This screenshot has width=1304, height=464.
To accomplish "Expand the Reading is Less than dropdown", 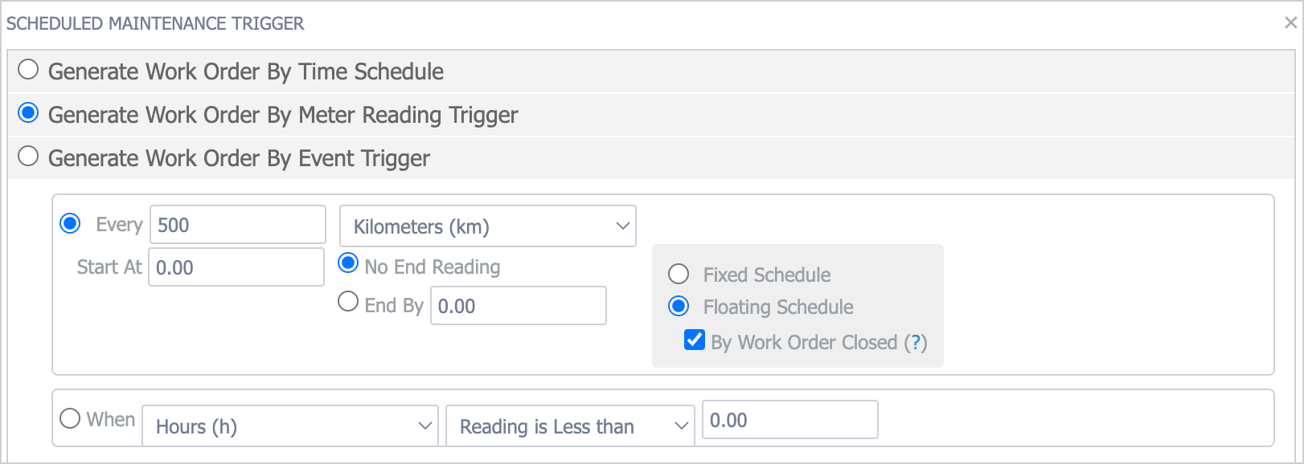I will pyautogui.click(x=569, y=426).
